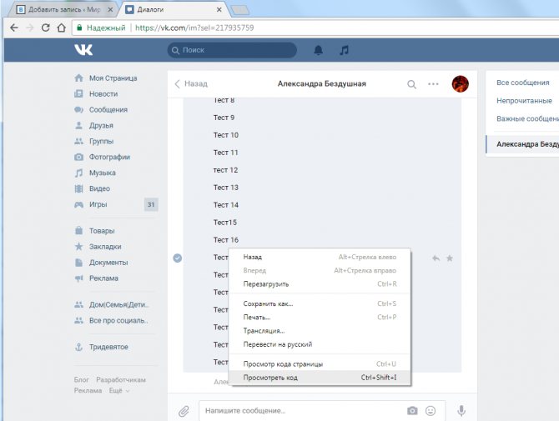Open a new browser tab
This screenshot has width=559, height=421.
coord(240,10)
